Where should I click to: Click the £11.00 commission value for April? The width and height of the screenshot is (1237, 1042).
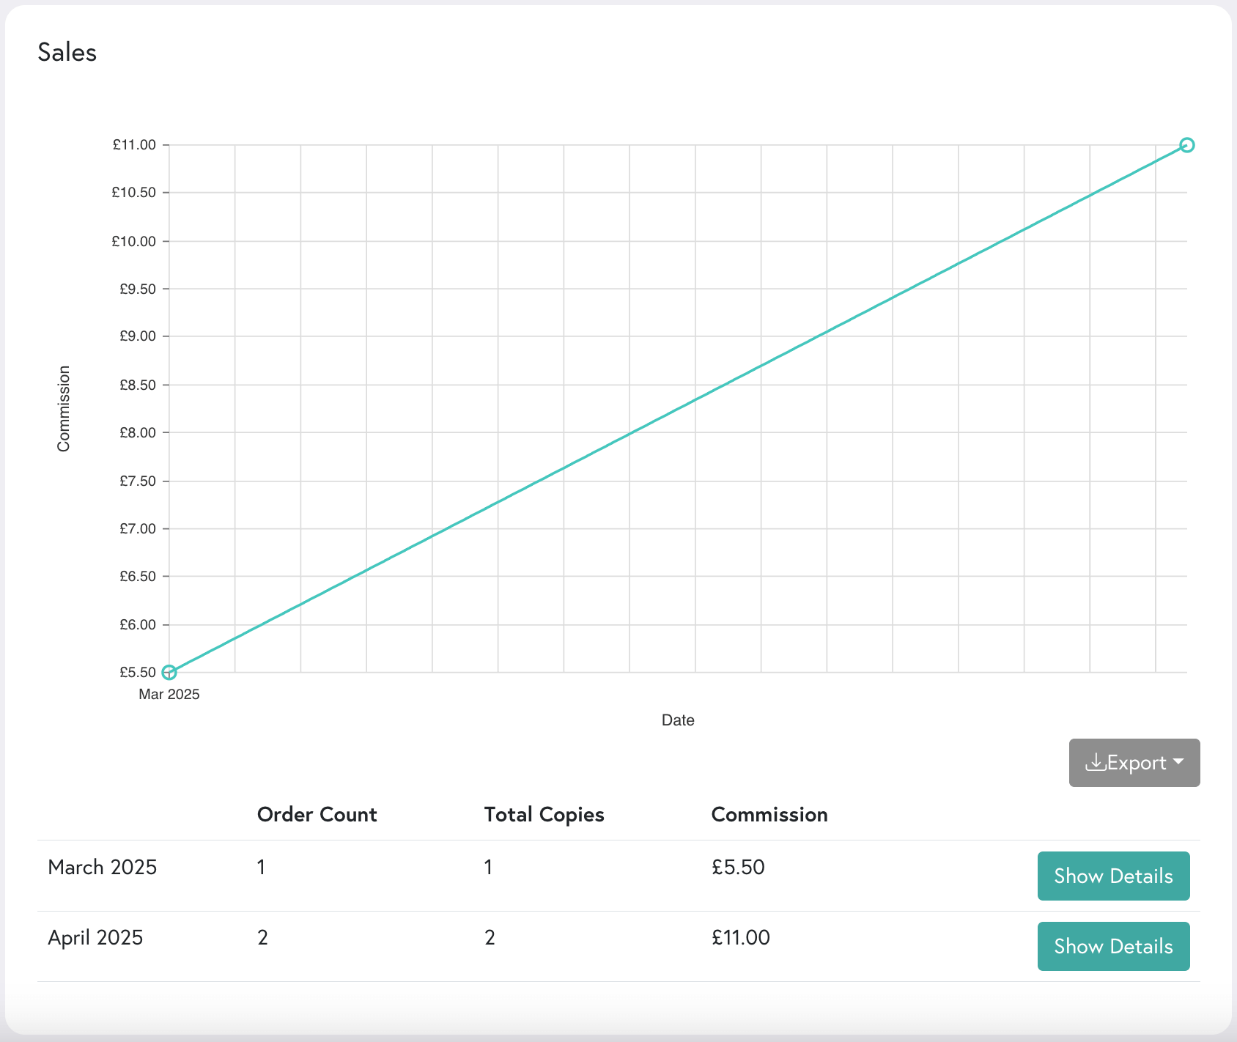[741, 937]
